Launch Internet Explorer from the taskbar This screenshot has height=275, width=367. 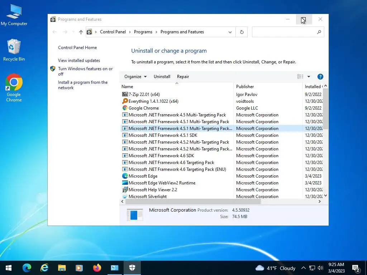44,268
